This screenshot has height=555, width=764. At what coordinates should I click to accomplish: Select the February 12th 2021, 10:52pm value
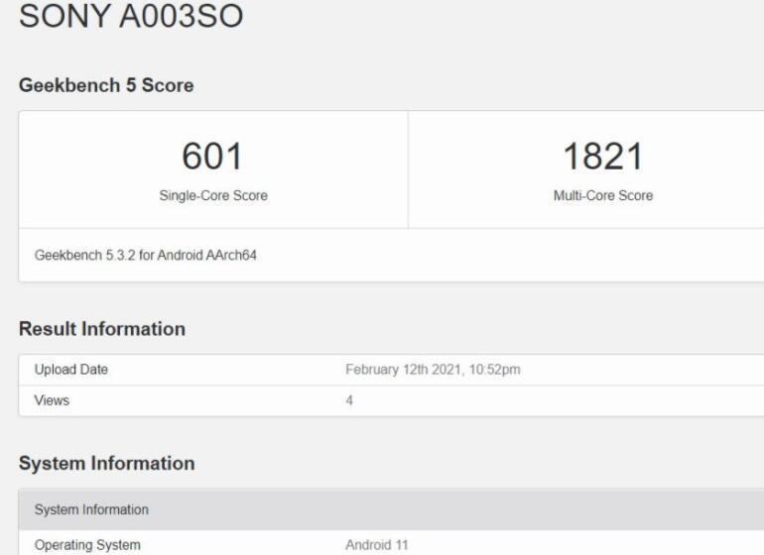pos(433,370)
